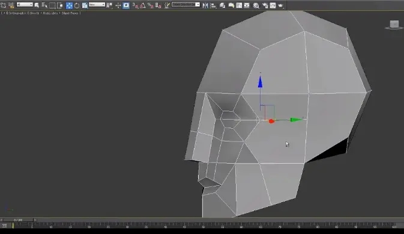
Task: Click frame 50 on the timeline ruler
Action: pos(204,226)
